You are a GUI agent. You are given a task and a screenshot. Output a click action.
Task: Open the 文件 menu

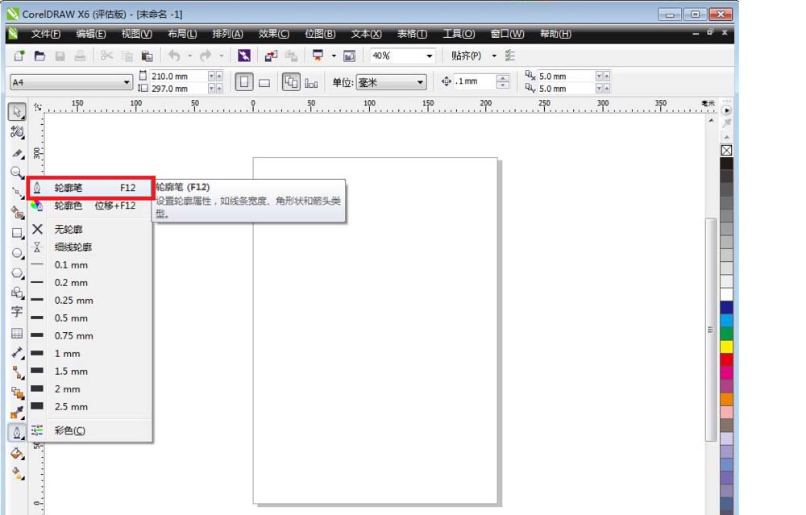(x=44, y=34)
